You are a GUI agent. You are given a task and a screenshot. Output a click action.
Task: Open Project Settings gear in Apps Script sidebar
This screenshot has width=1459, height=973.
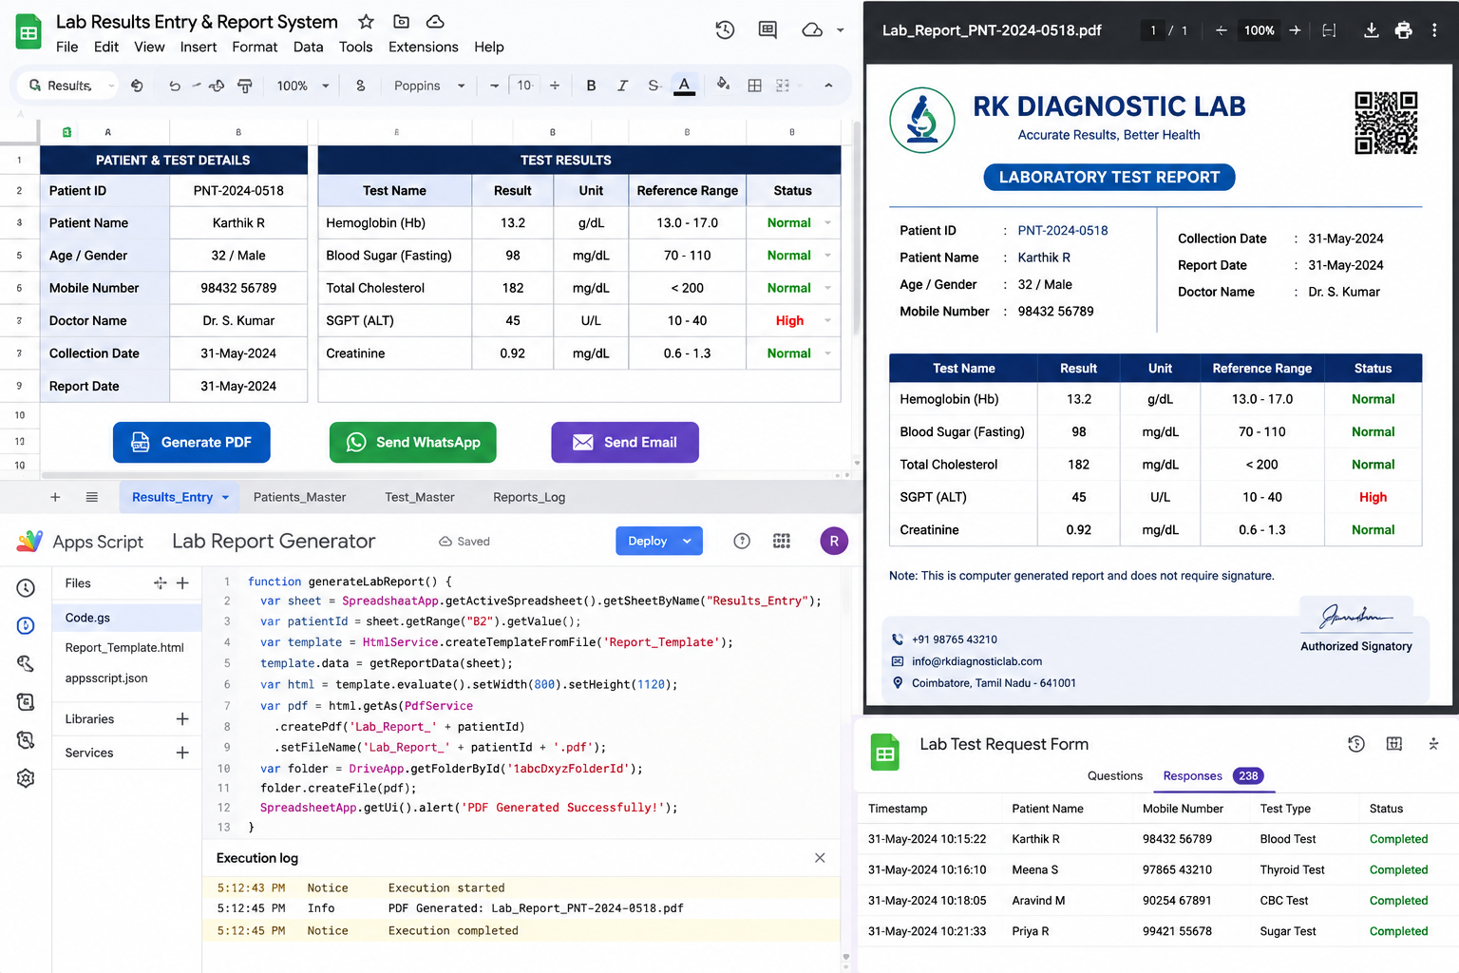pyautogui.click(x=26, y=778)
